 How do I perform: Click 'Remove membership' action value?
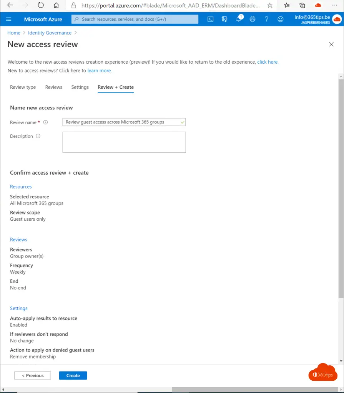pos(33,357)
